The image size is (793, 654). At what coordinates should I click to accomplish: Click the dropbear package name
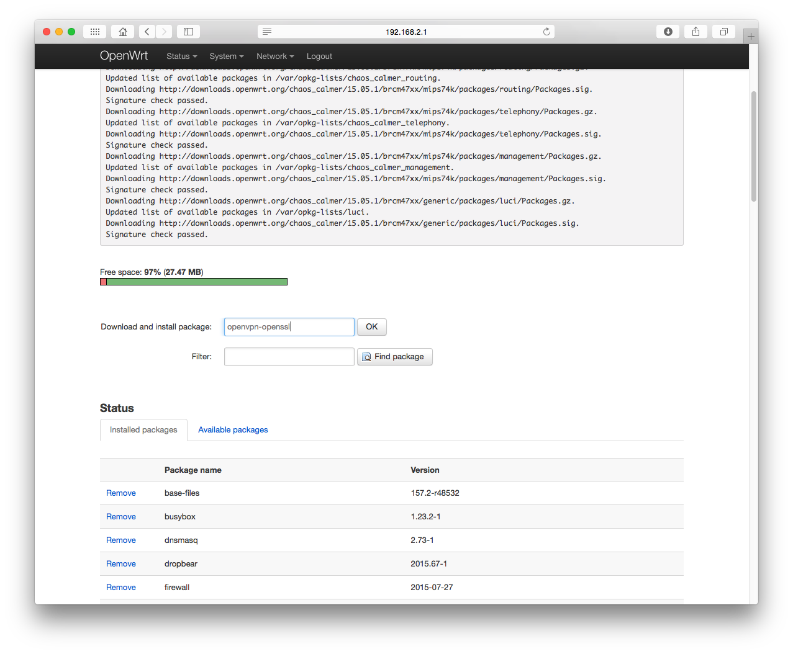181,564
